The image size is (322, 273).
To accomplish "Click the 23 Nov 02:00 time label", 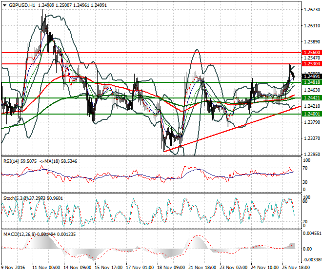I will pyautogui.click(x=234, y=268).
